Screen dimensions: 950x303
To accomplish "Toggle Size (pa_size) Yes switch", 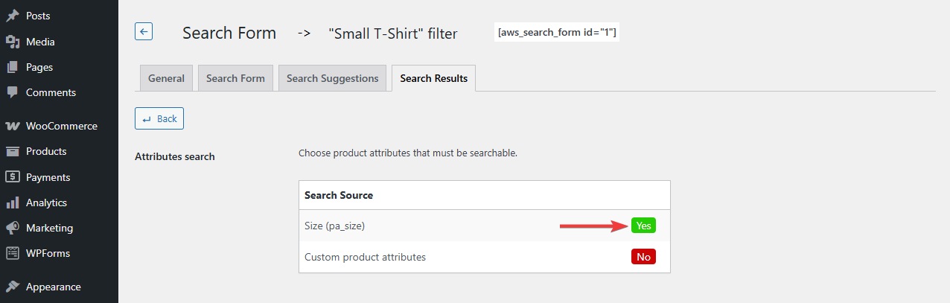I will [x=643, y=226].
